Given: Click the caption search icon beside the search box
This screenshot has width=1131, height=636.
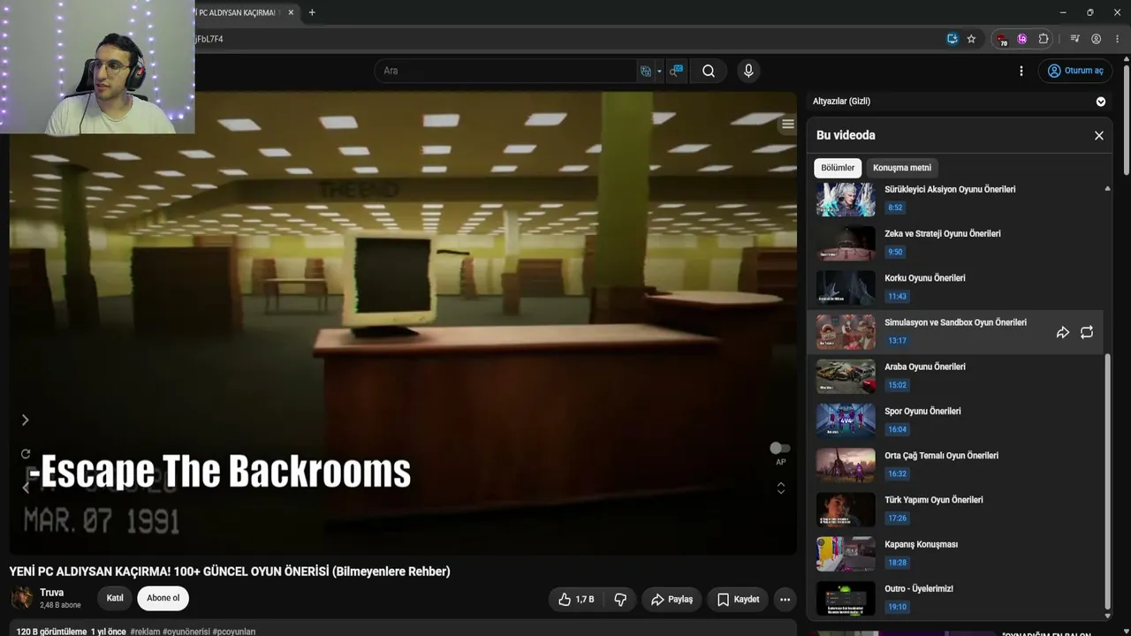Looking at the screenshot, I should (x=676, y=71).
